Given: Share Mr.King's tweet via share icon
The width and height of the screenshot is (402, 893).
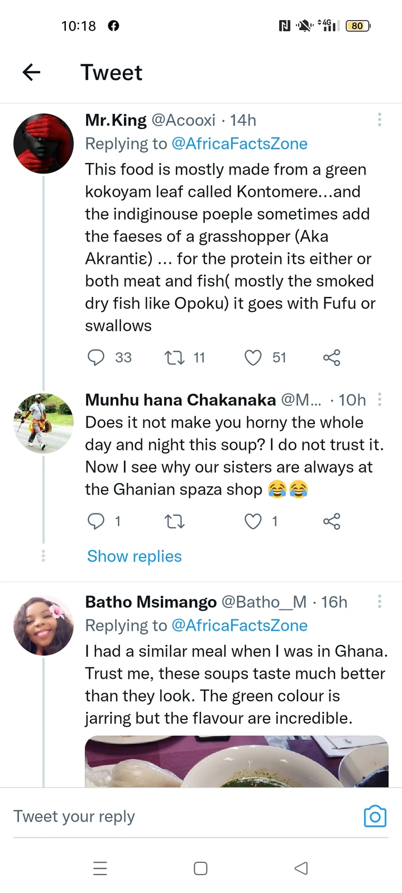Looking at the screenshot, I should [332, 357].
